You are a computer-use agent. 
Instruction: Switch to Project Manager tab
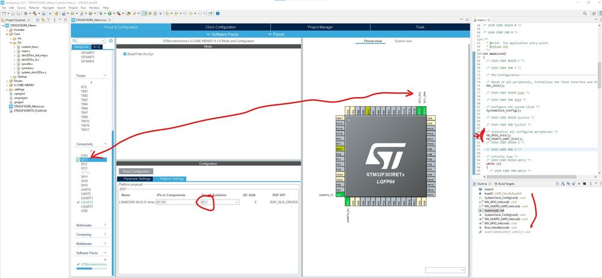tap(320, 27)
